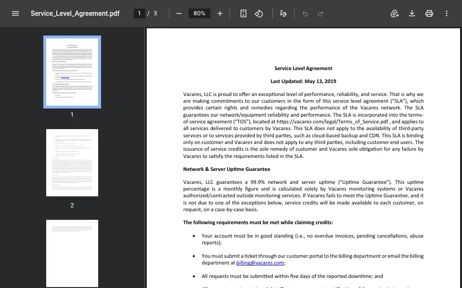Click the Service_Level_Agreement.pdf file title
The image size is (462, 288).
click(x=75, y=13)
